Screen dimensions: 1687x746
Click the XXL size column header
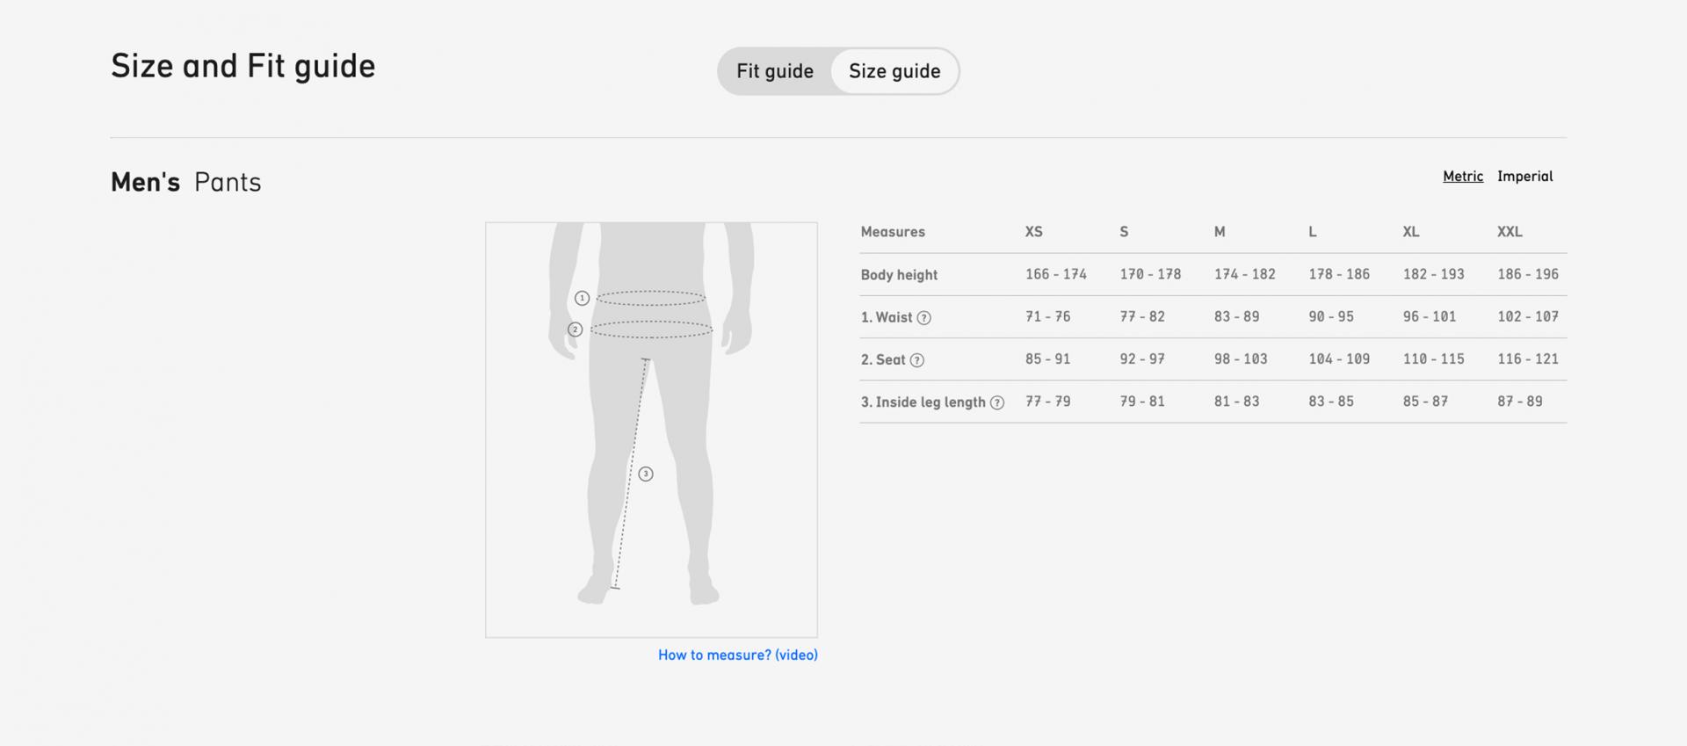(x=1510, y=232)
